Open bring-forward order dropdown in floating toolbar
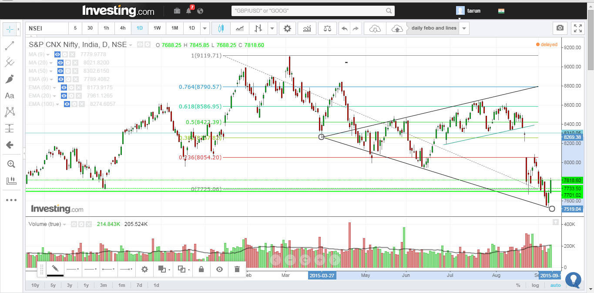Image resolution: width=594 pixels, height=293 pixels. (164, 269)
